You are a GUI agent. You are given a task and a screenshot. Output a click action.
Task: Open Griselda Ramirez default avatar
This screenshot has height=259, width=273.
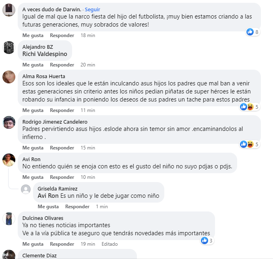tap(26, 189)
